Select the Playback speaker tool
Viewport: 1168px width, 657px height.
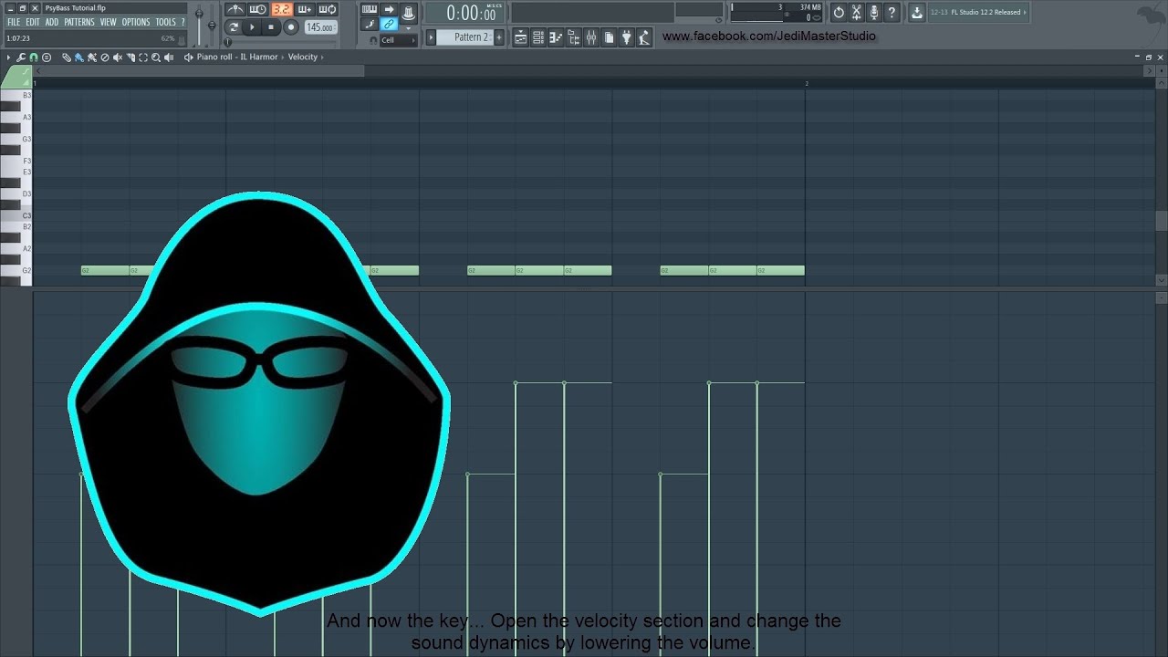(169, 57)
